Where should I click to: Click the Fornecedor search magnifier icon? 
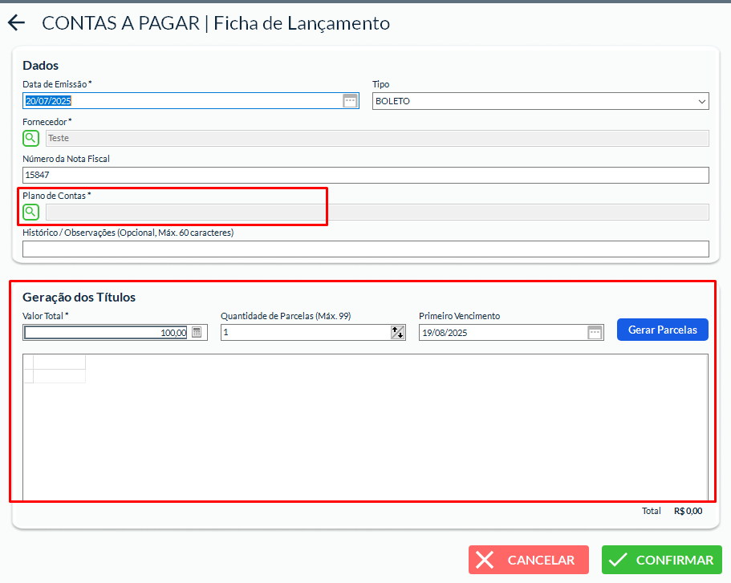(x=30, y=138)
